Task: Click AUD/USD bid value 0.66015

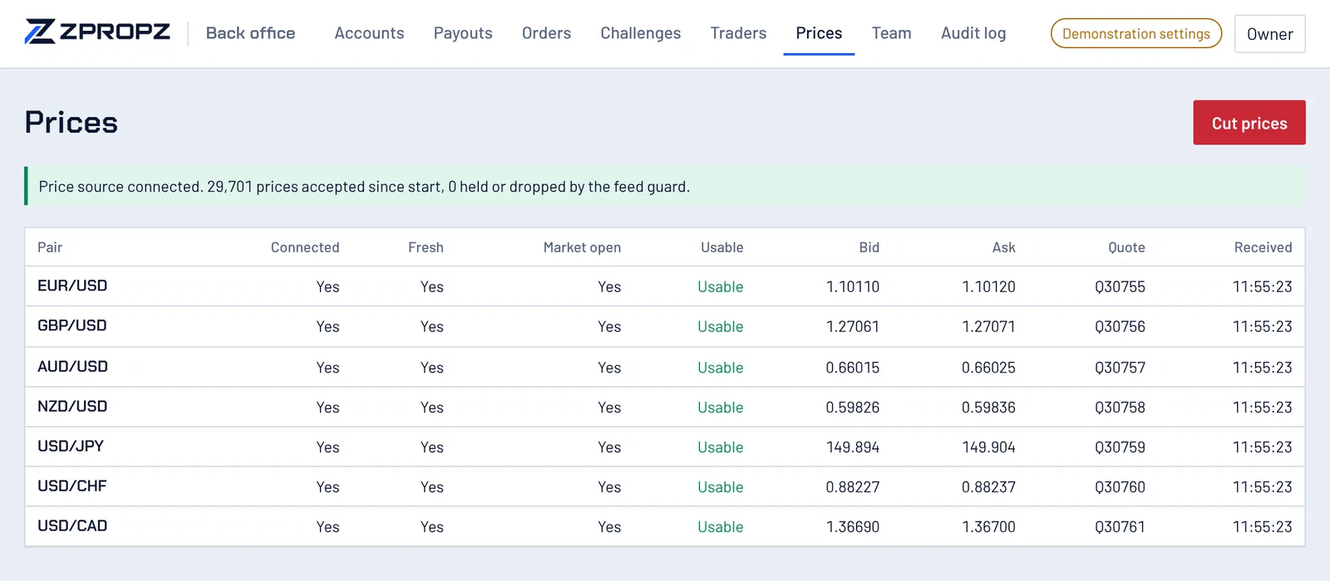Action: coord(853,367)
